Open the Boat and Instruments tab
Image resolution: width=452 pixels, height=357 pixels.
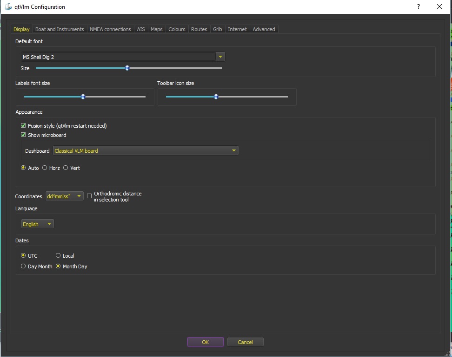click(x=60, y=29)
